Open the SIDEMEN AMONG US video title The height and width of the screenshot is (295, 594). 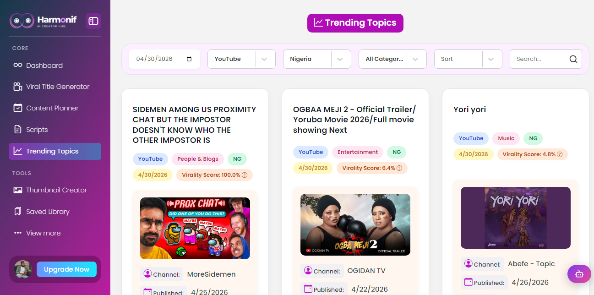[194, 125]
